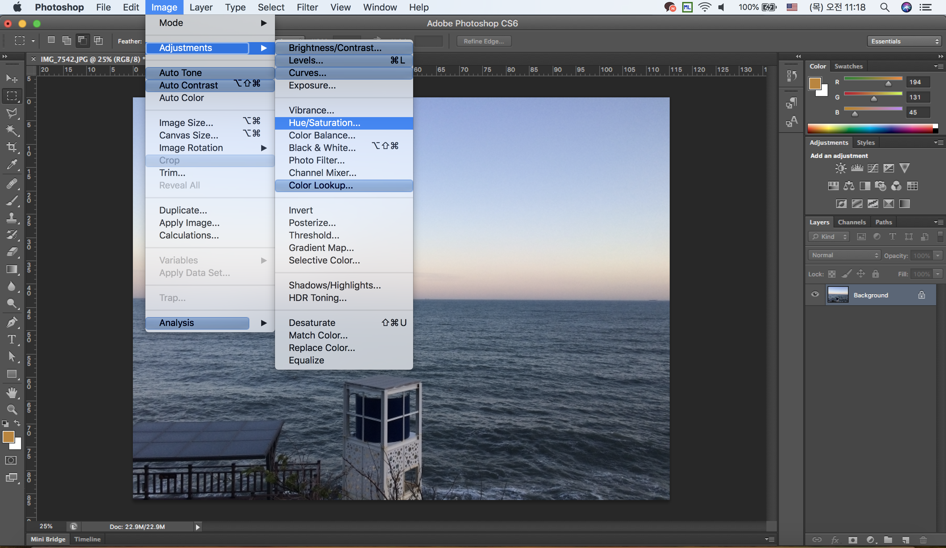
Task: Choose Invert command
Action: coord(344,210)
